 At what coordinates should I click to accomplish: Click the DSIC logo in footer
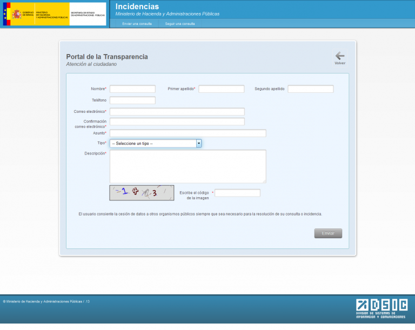(x=381, y=309)
